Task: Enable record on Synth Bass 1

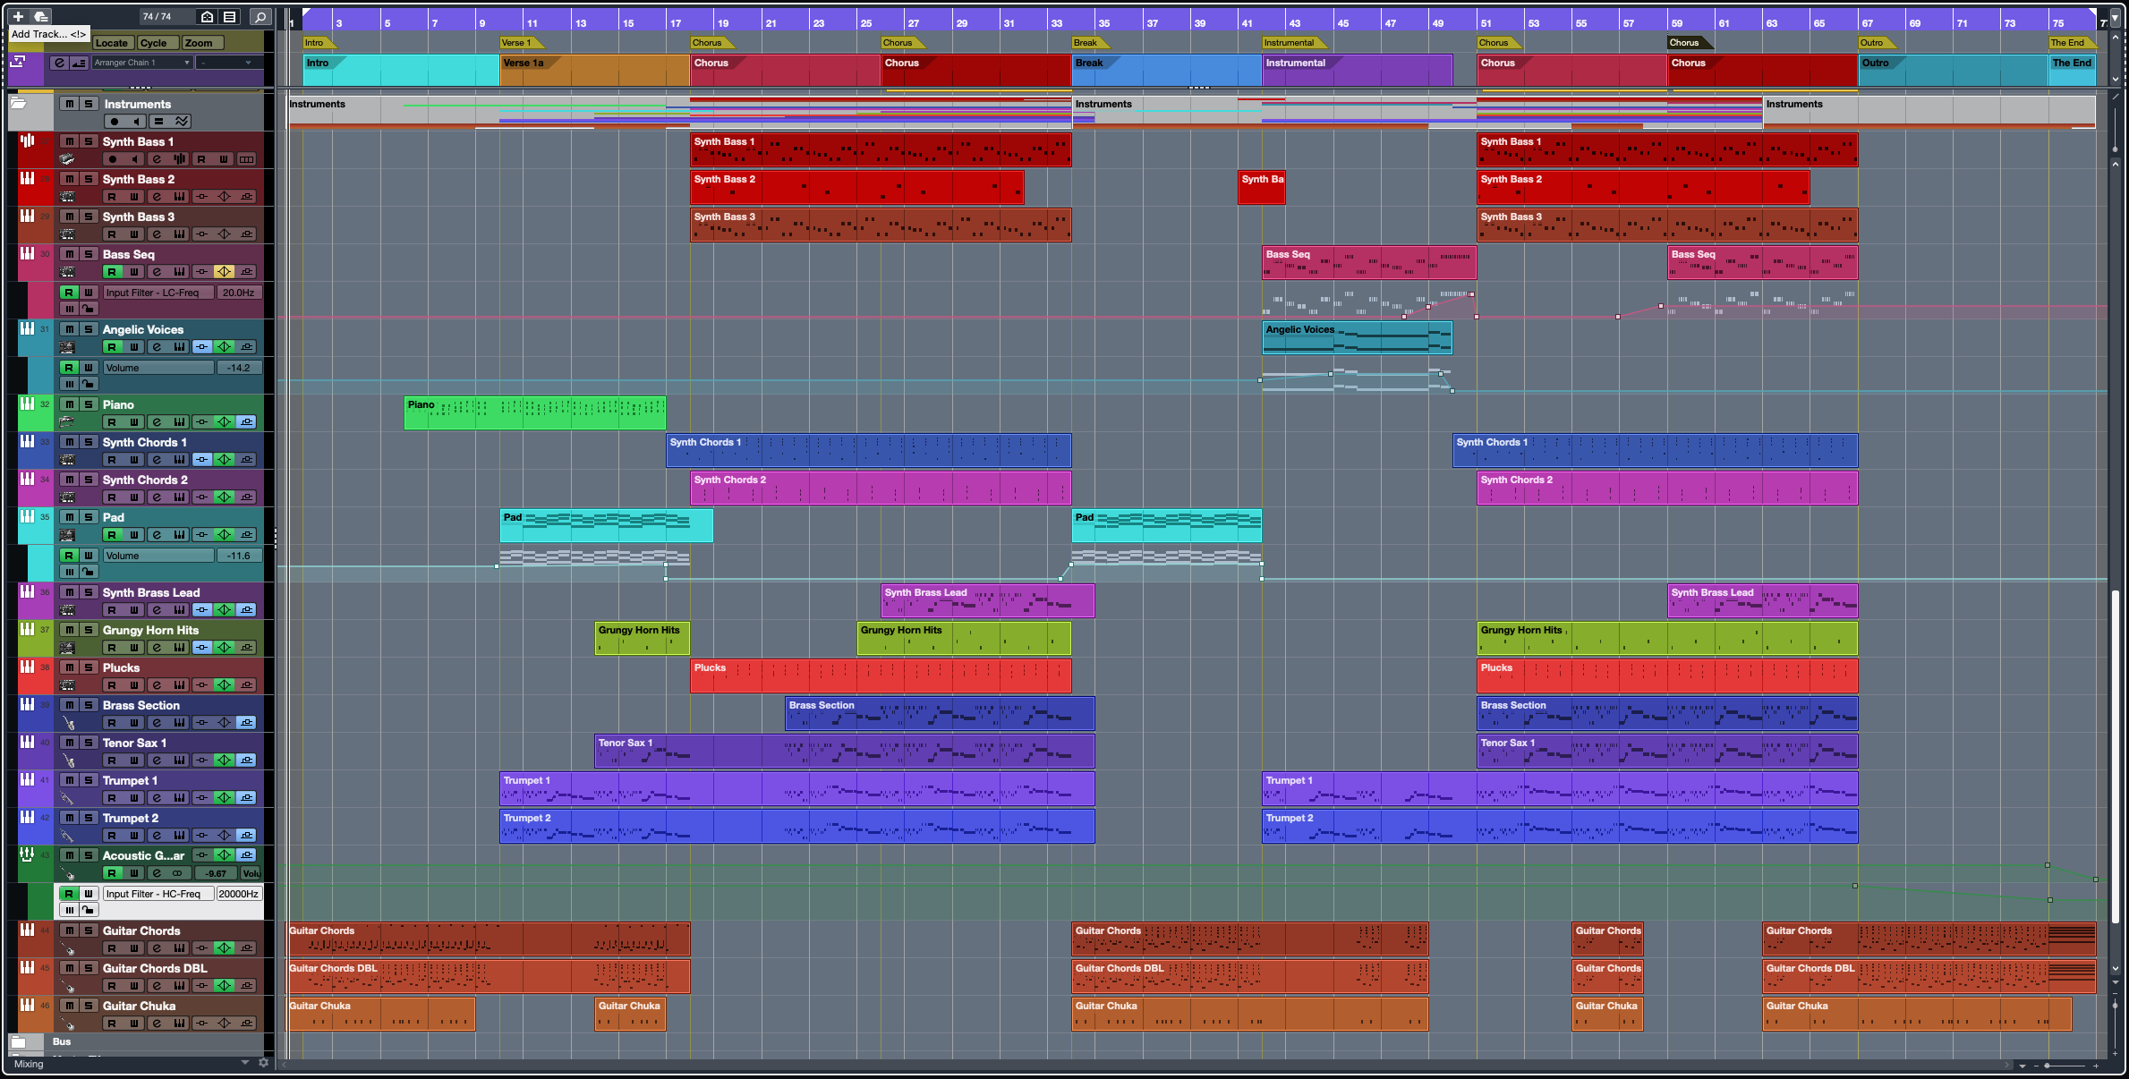Action: 113,159
